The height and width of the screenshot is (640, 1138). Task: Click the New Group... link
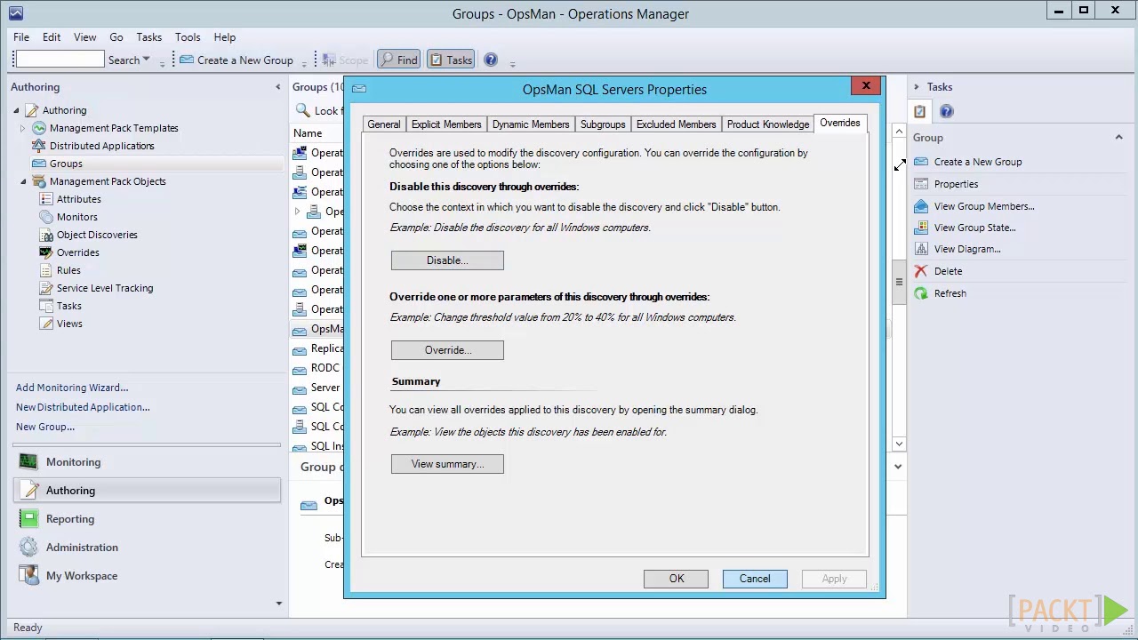(x=45, y=427)
